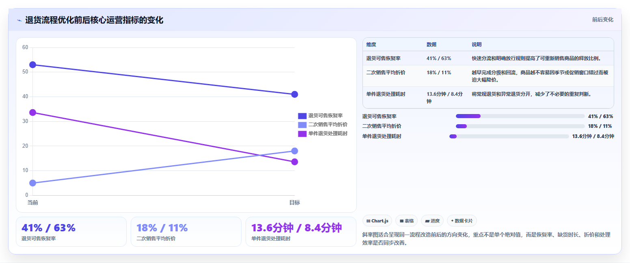Click the page title 退货流程优化前后核心运营指标的变化
Image resolution: width=630 pixels, height=263 pixels.
tap(94, 20)
